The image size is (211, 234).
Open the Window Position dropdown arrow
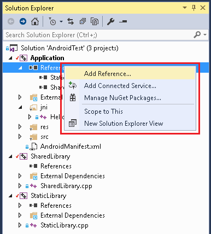(185, 8)
